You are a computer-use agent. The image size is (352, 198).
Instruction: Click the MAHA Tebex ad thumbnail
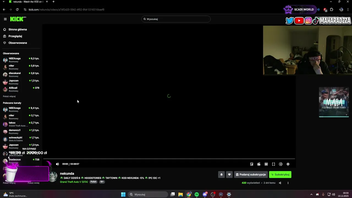[334, 102]
